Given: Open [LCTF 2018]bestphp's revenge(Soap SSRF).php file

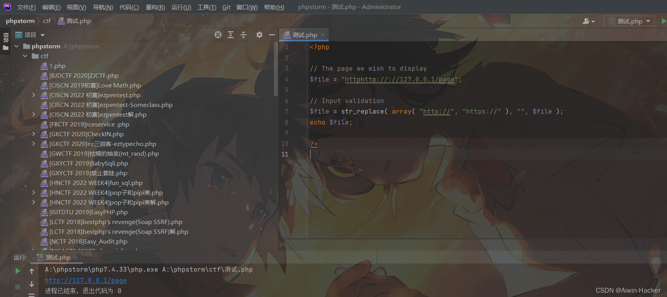Looking at the screenshot, I should (x=112, y=222).
